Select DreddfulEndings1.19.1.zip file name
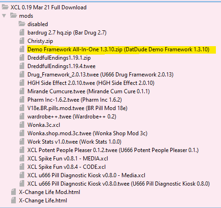221x208 pixels. [x=59, y=58]
